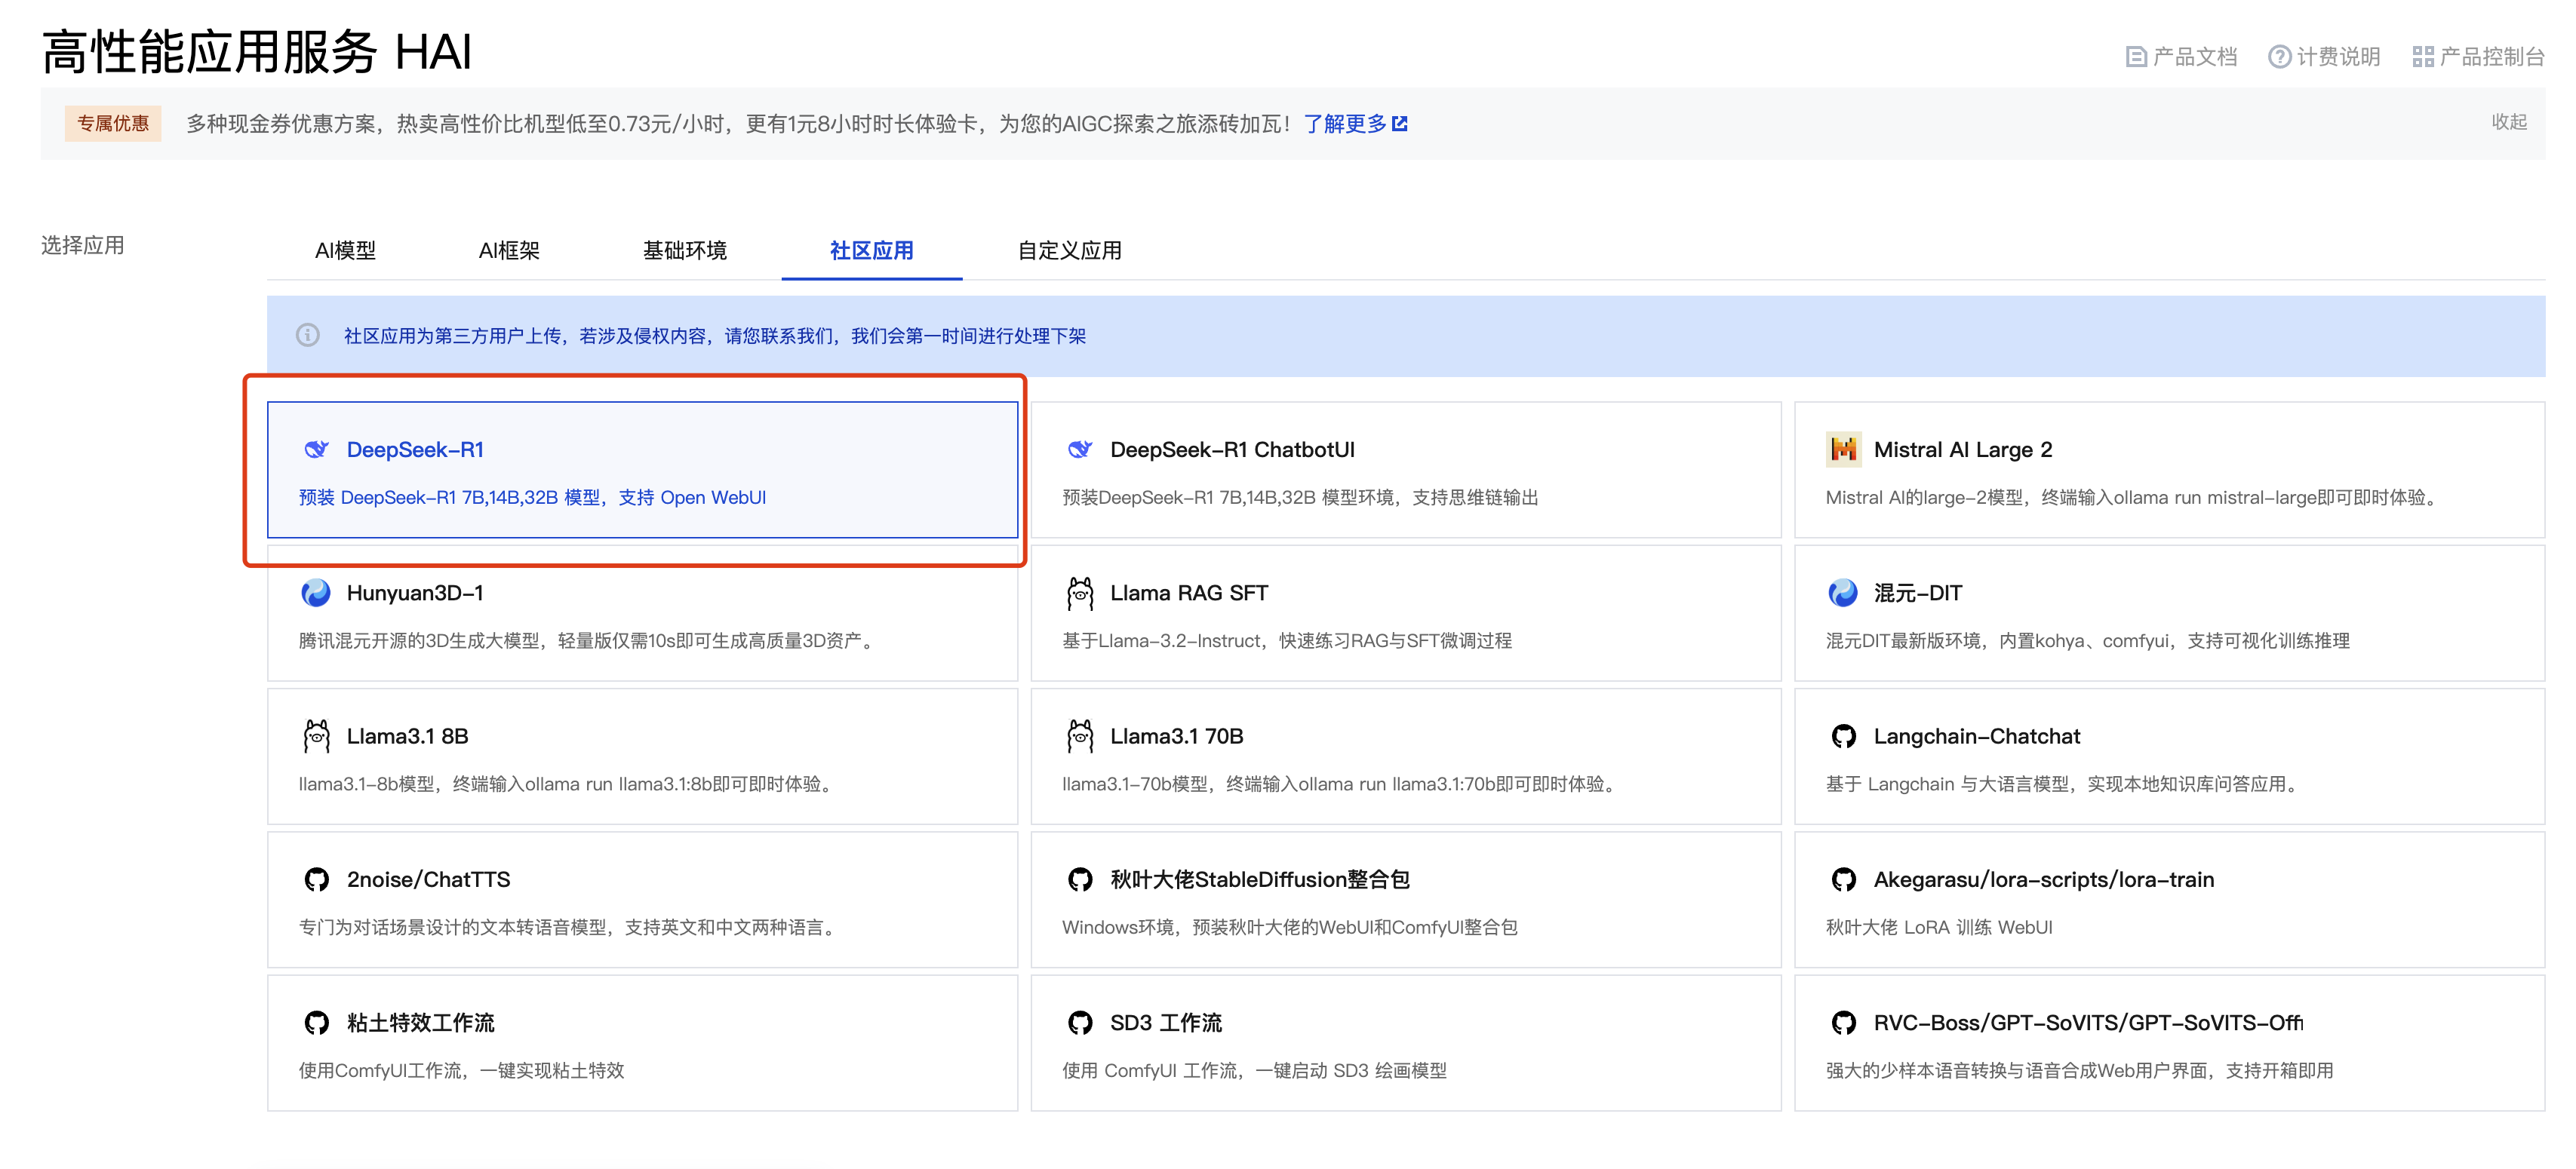Open the 基础环境 tab
The width and height of the screenshot is (2576, 1169).
click(684, 251)
